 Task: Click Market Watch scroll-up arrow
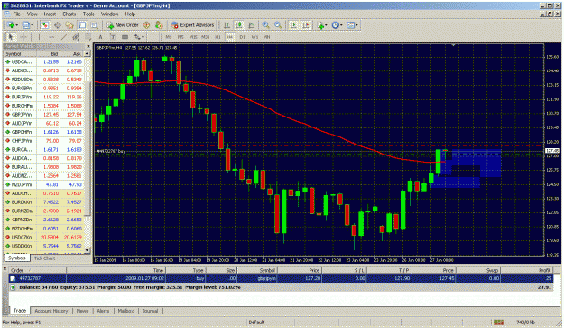pos(87,53)
